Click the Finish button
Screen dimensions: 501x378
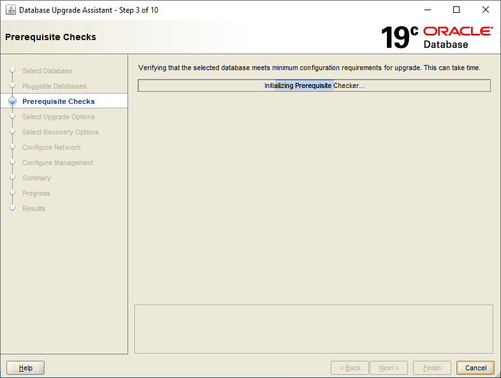(432, 368)
